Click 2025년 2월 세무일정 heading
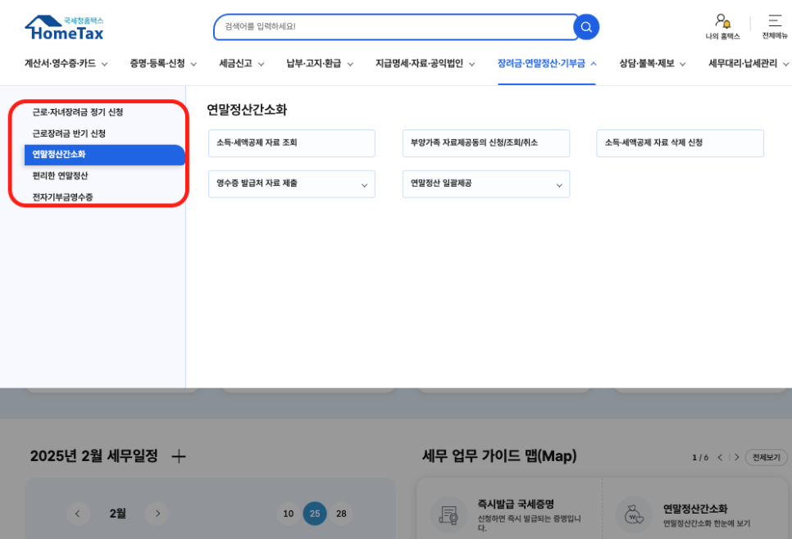 pos(94,456)
